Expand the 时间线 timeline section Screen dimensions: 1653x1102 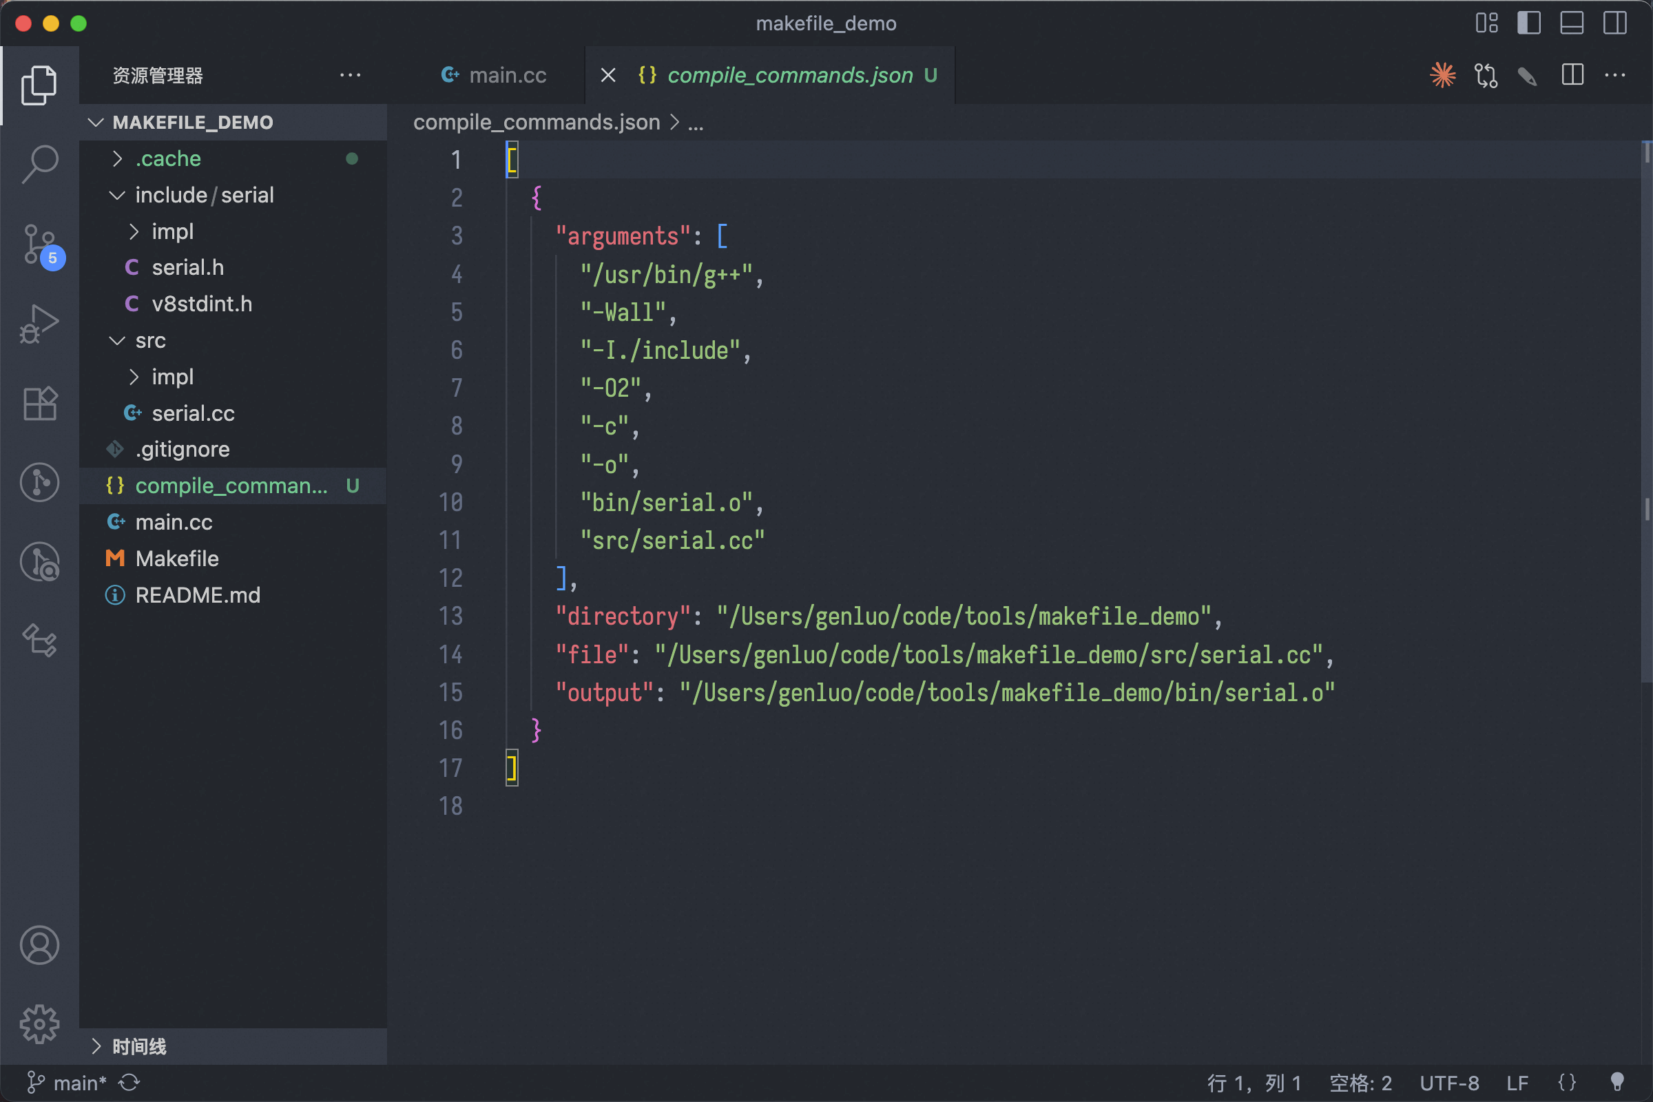pyautogui.click(x=233, y=1046)
